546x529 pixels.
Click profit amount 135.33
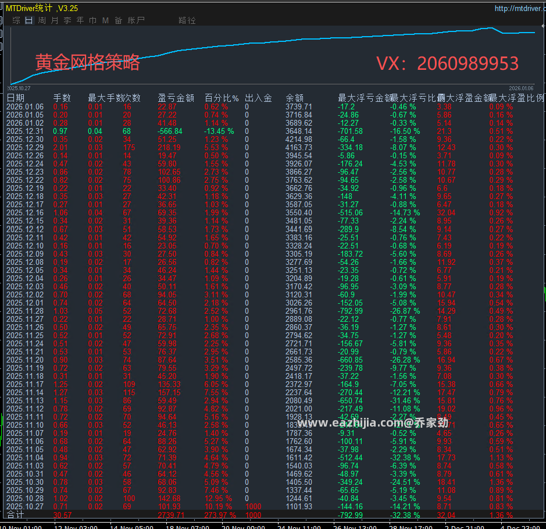pyautogui.click(x=169, y=384)
